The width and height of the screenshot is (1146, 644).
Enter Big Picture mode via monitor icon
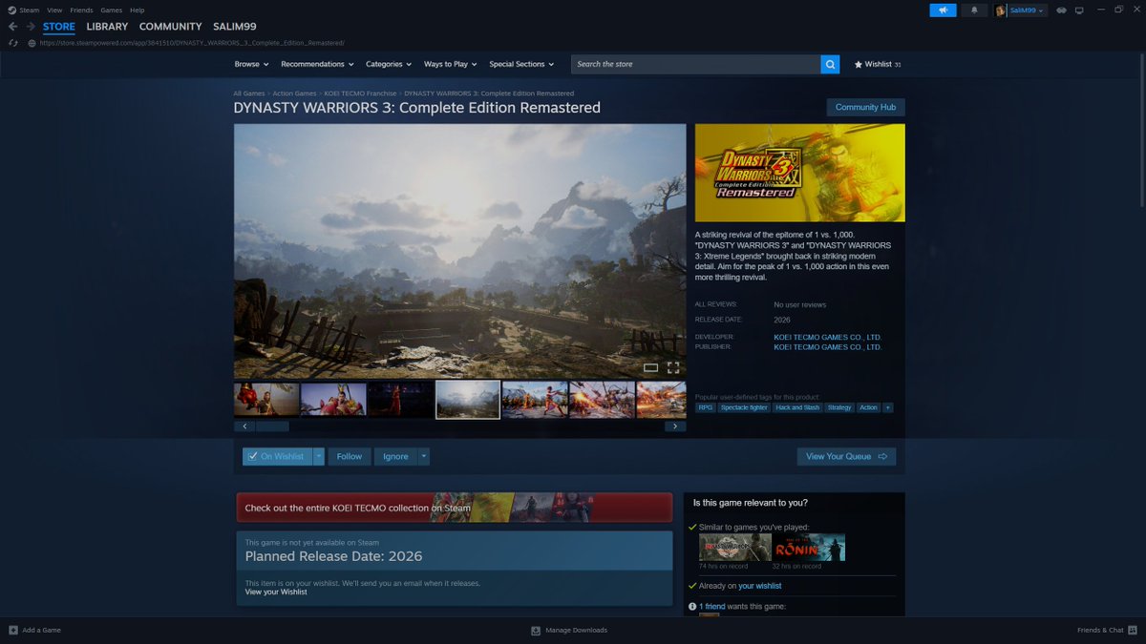1079,10
